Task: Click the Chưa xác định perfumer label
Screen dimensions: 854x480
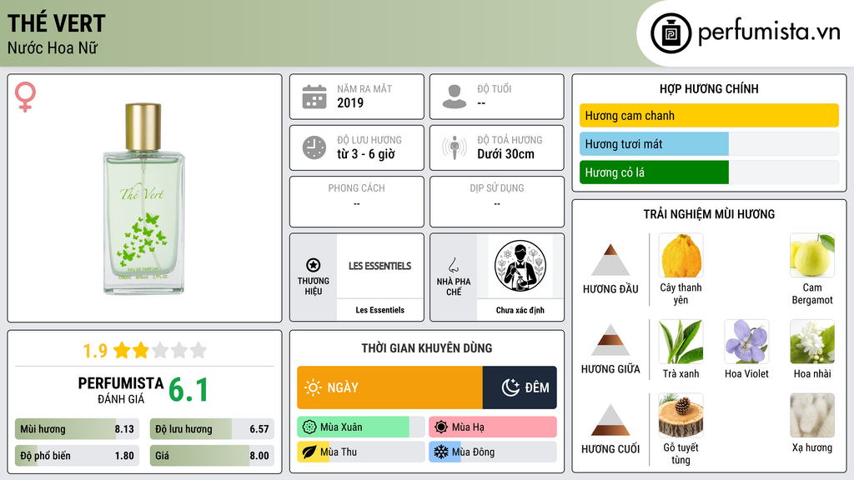Action: tap(520, 310)
